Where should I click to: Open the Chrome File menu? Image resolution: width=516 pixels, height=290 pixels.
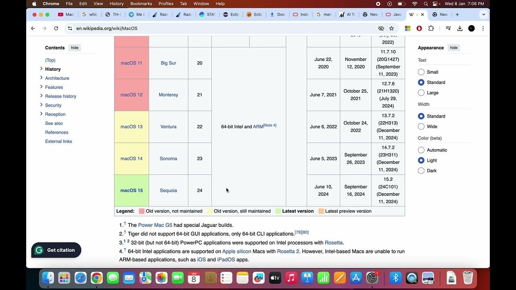click(69, 4)
